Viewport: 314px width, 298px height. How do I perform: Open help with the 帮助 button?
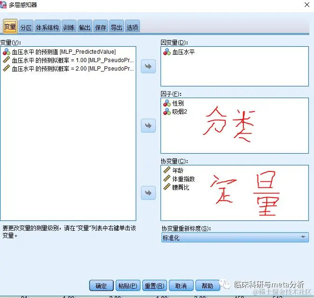click(208, 285)
